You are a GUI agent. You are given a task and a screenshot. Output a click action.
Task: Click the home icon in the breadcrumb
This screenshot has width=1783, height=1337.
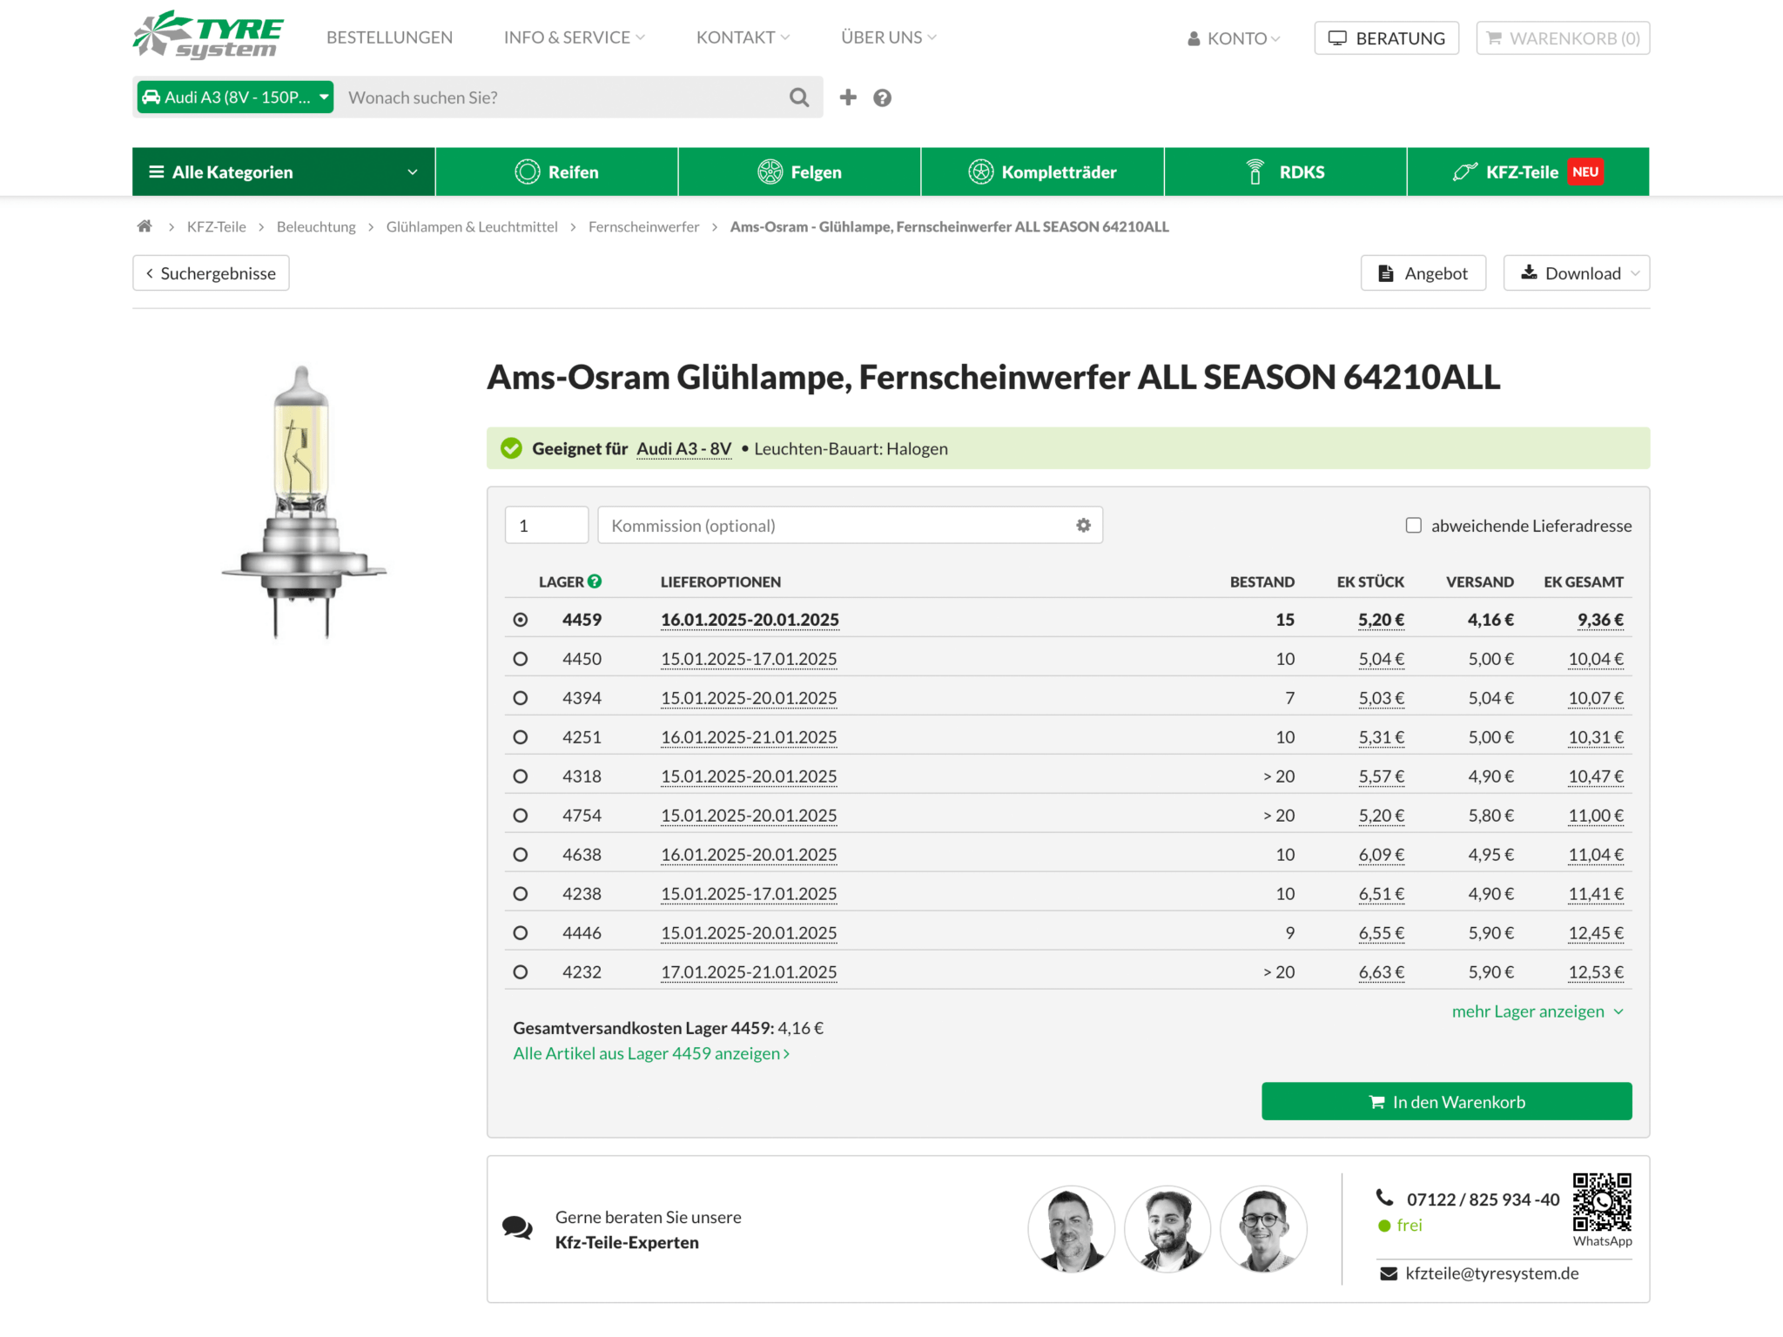(145, 226)
